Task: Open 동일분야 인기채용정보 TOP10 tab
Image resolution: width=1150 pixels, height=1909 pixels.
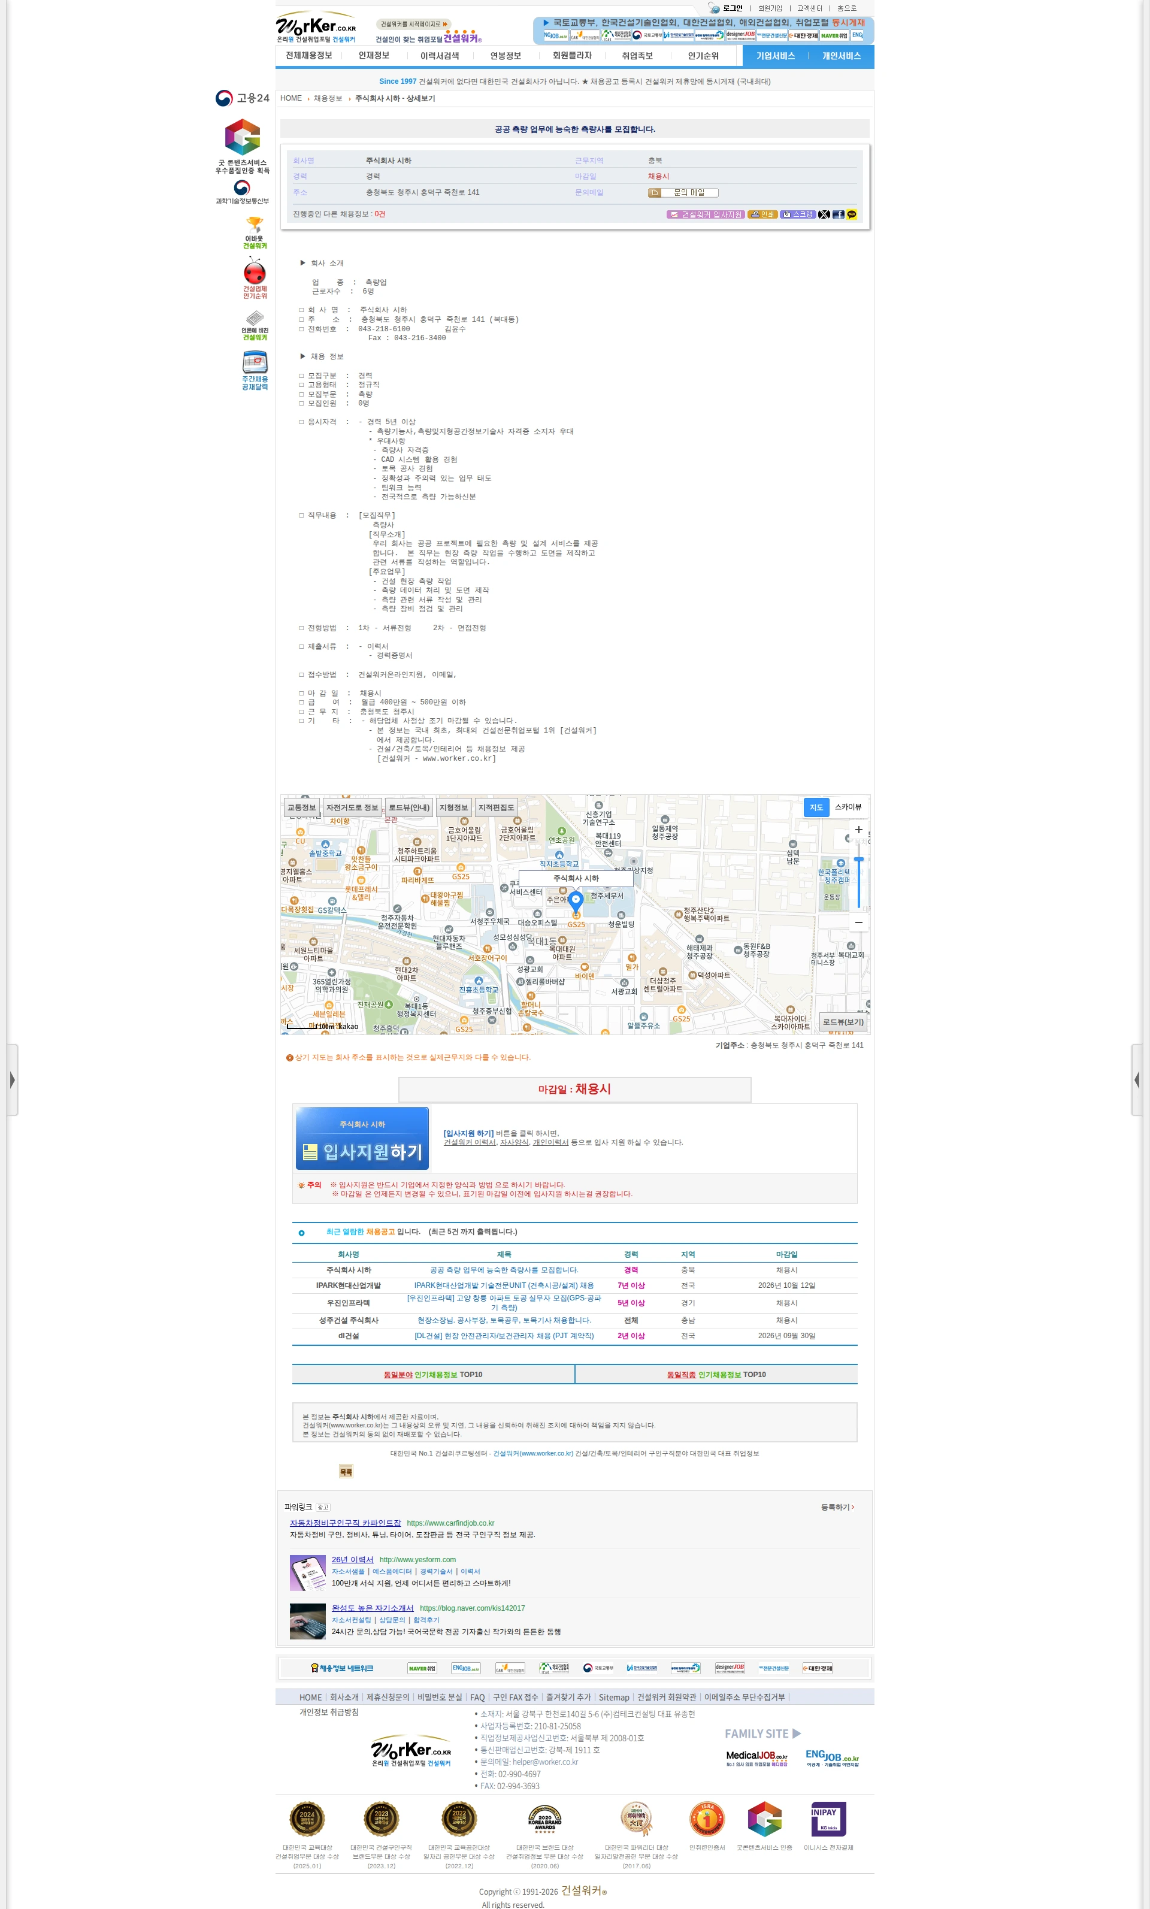Action: coord(433,1375)
